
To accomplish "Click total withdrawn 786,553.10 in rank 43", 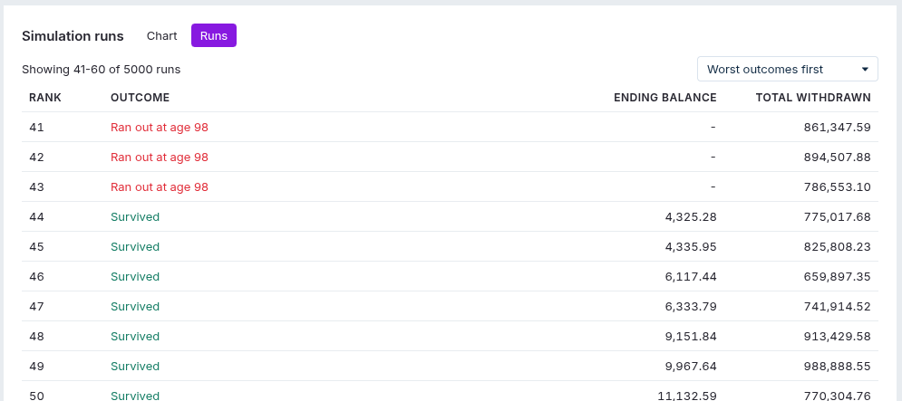I will [x=837, y=186].
